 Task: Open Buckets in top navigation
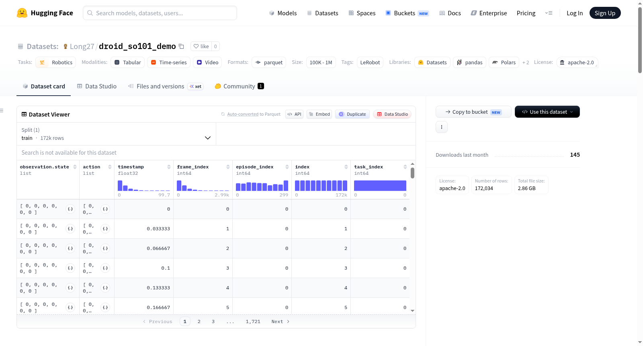(x=407, y=13)
